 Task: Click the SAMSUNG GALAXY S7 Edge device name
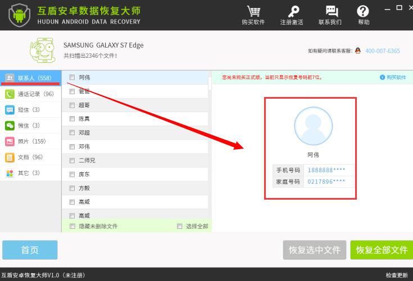pos(103,45)
